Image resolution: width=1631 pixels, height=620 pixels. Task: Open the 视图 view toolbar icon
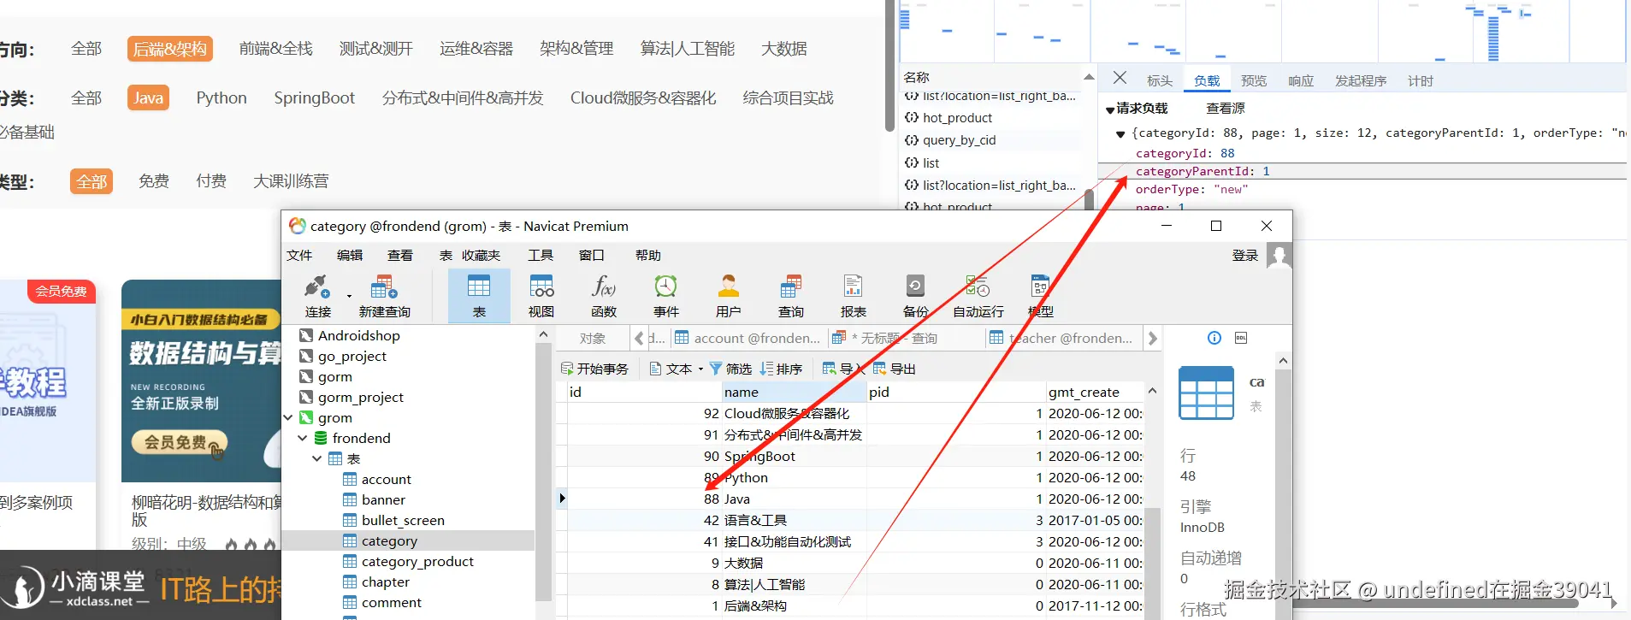pos(541,296)
